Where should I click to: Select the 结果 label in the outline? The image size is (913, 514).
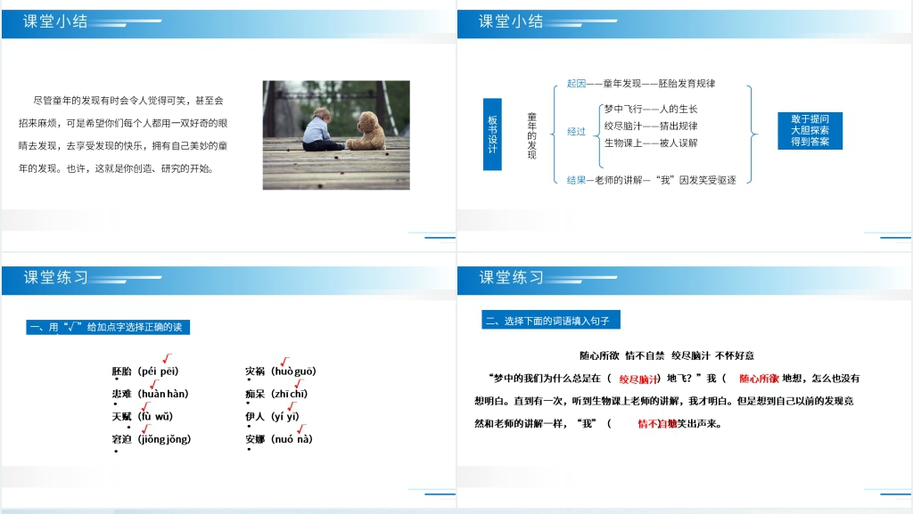pos(576,180)
